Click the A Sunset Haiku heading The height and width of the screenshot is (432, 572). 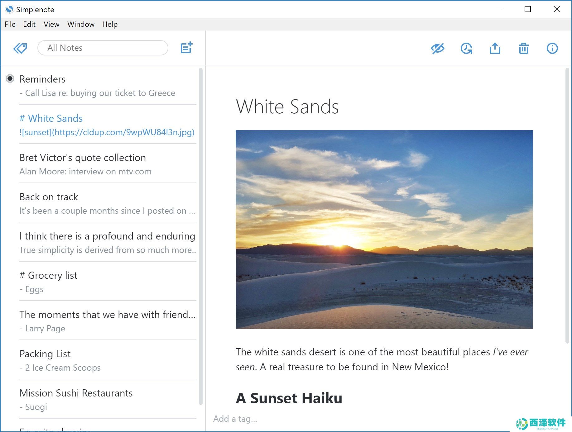click(289, 398)
